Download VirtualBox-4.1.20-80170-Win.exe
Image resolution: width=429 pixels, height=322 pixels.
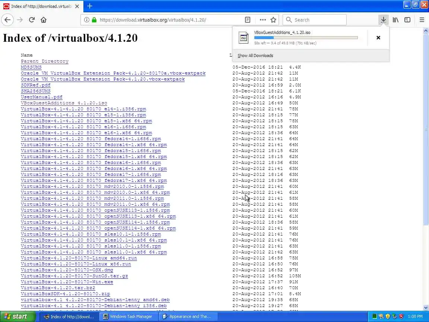click(x=67, y=282)
